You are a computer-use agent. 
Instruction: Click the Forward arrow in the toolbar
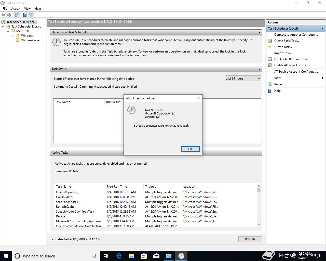pos(9,15)
